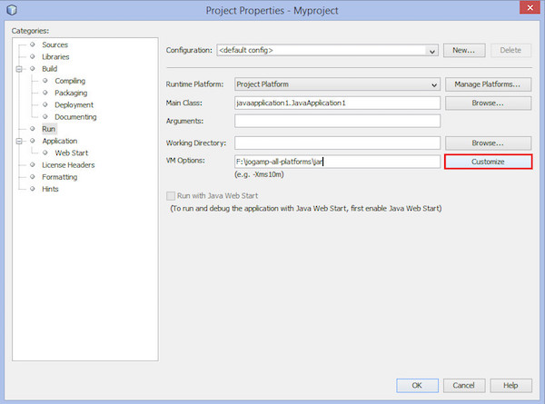Click the bullet icon beside Web Start

coord(45,153)
